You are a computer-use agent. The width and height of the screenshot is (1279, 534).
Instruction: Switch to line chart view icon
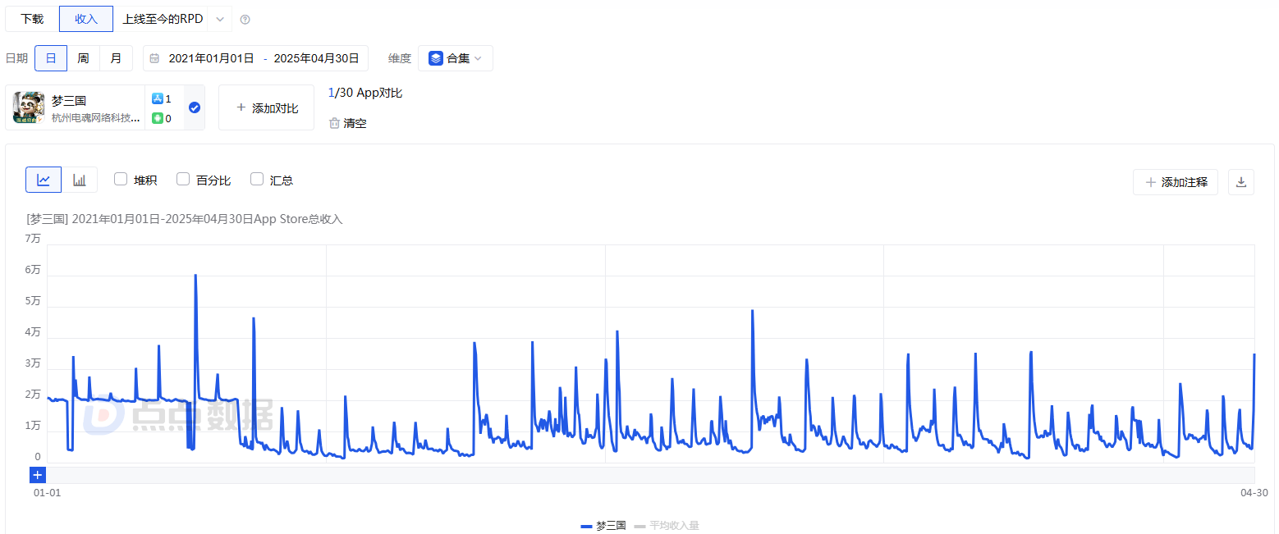44,180
